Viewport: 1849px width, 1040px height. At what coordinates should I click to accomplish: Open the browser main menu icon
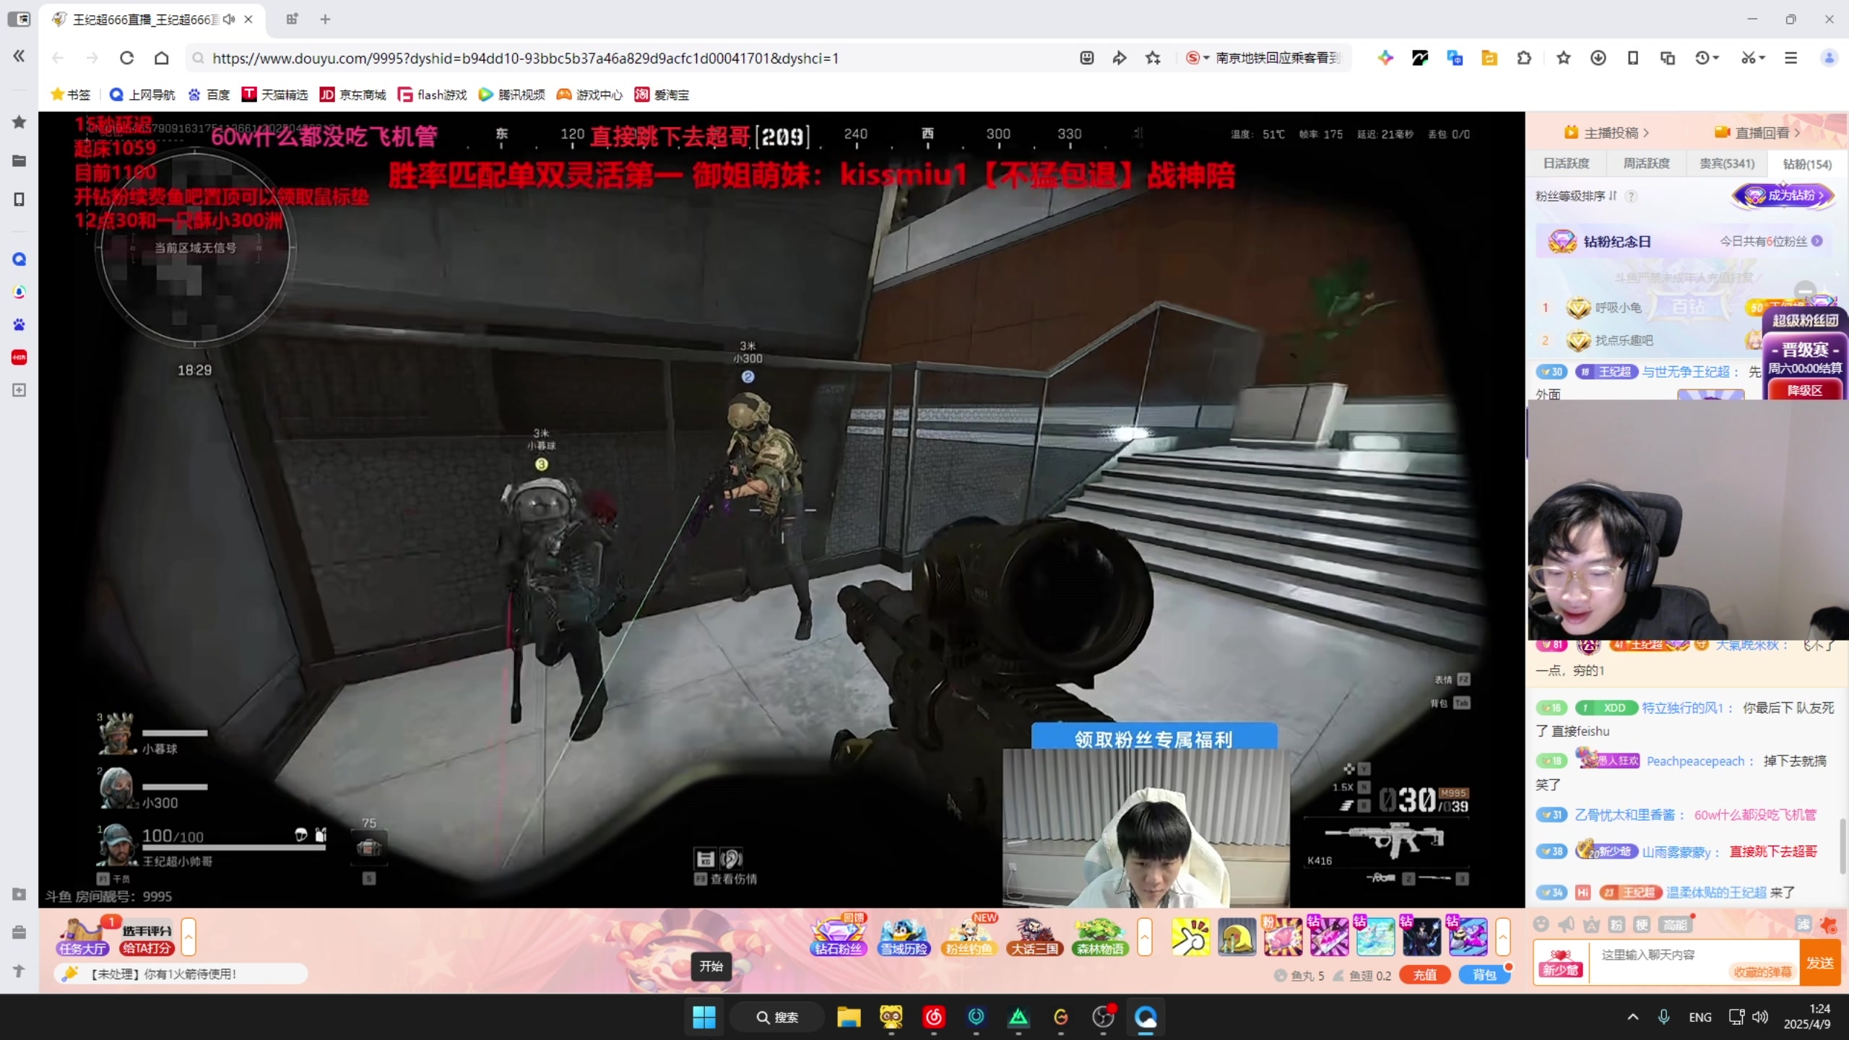pos(1790,58)
